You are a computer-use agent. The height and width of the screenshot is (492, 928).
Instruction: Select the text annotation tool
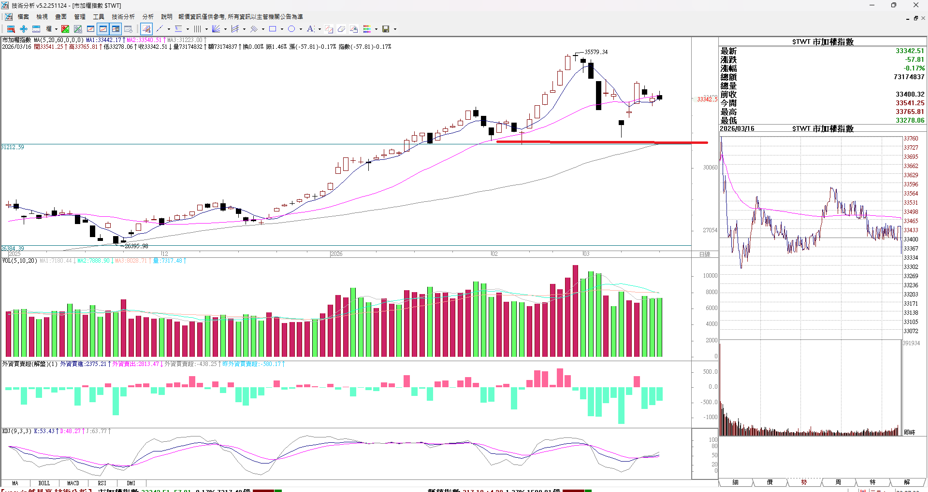click(310, 29)
